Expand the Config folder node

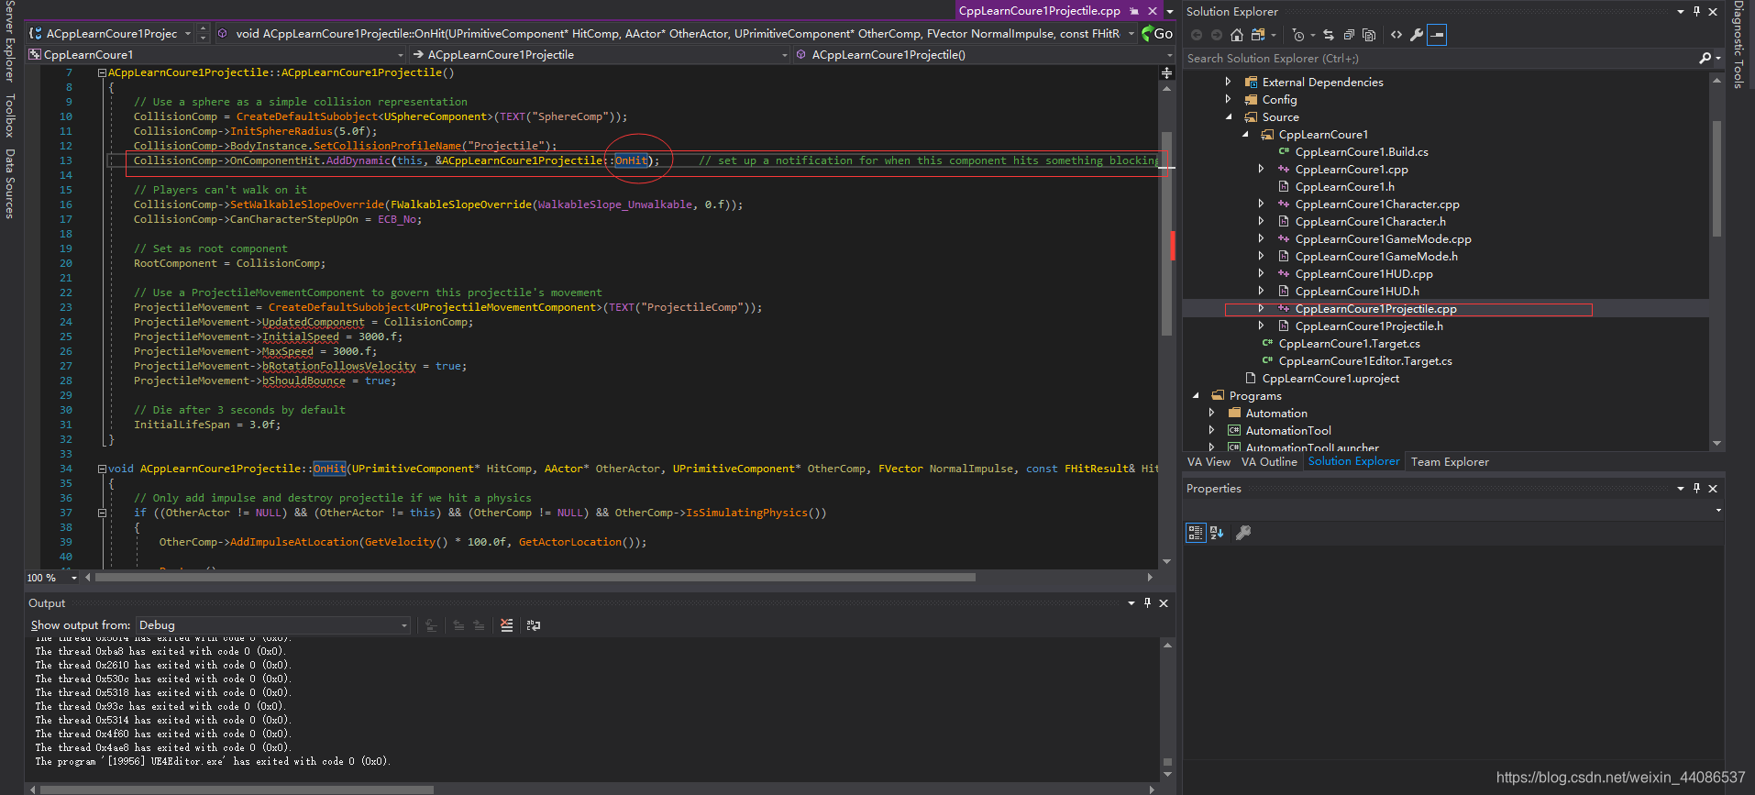pyautogui.click(x=1229, y=99)
